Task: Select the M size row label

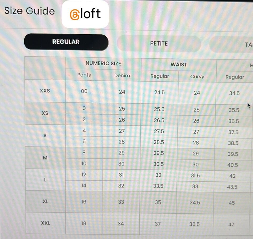Action: pyautogui.click(x=45, y=158)
